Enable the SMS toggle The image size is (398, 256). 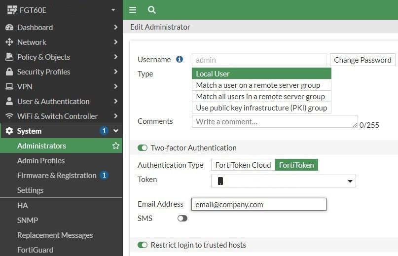[182, 218]
